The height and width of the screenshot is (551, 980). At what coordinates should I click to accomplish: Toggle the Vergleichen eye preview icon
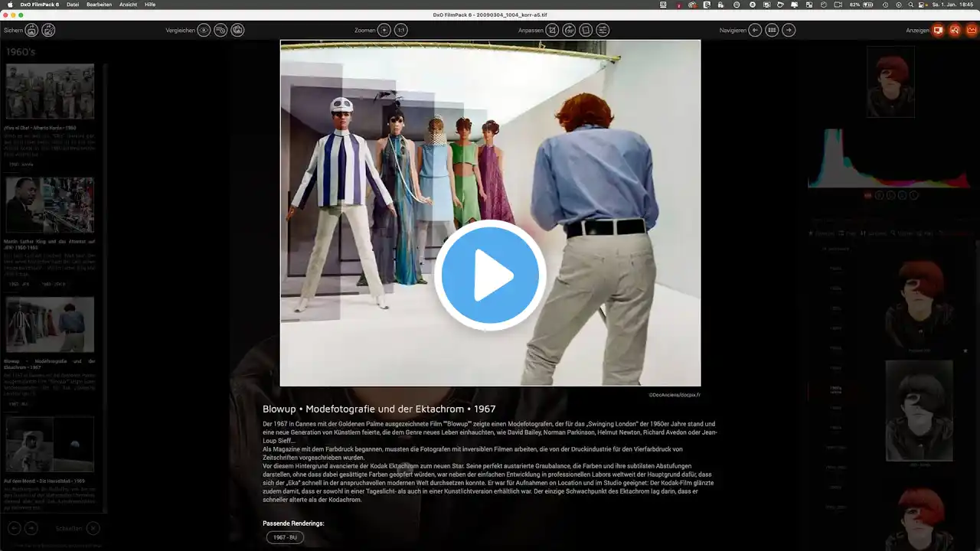pyautogui.click(x=204, y=31)
